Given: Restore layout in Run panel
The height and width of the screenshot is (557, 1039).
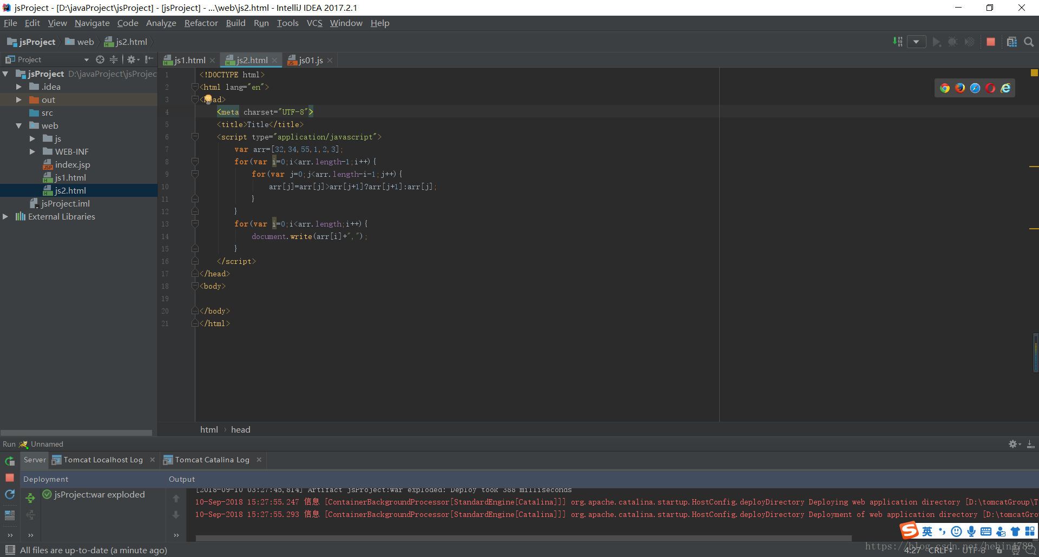Looking at the screenshot, I should point(10,515).
